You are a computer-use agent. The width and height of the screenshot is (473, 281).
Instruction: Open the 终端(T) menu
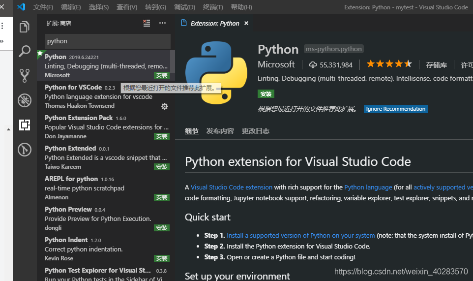click(212, 7)
